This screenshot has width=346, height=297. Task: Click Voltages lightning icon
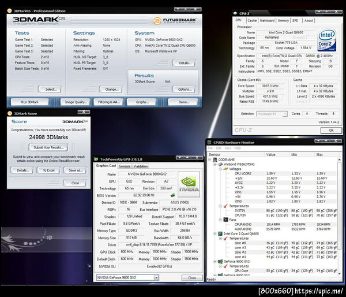click(x=225, y=169)
